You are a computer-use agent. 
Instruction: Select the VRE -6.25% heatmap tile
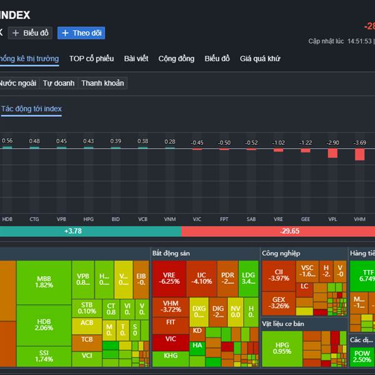[x=169, y=278]
